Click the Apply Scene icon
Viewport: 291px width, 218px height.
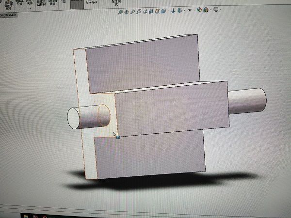(205, 10)
